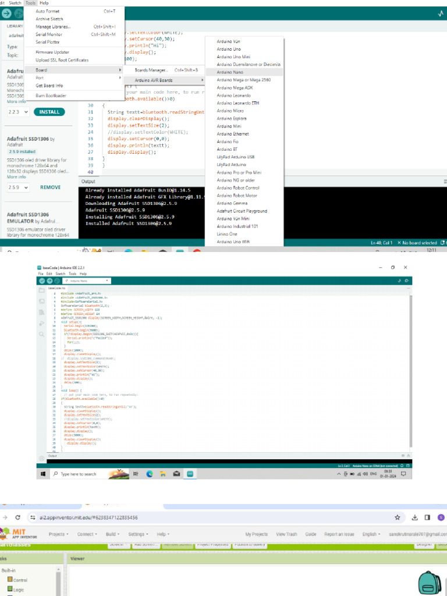Click the Library Manager books icon in sidebar

[42, 313]
